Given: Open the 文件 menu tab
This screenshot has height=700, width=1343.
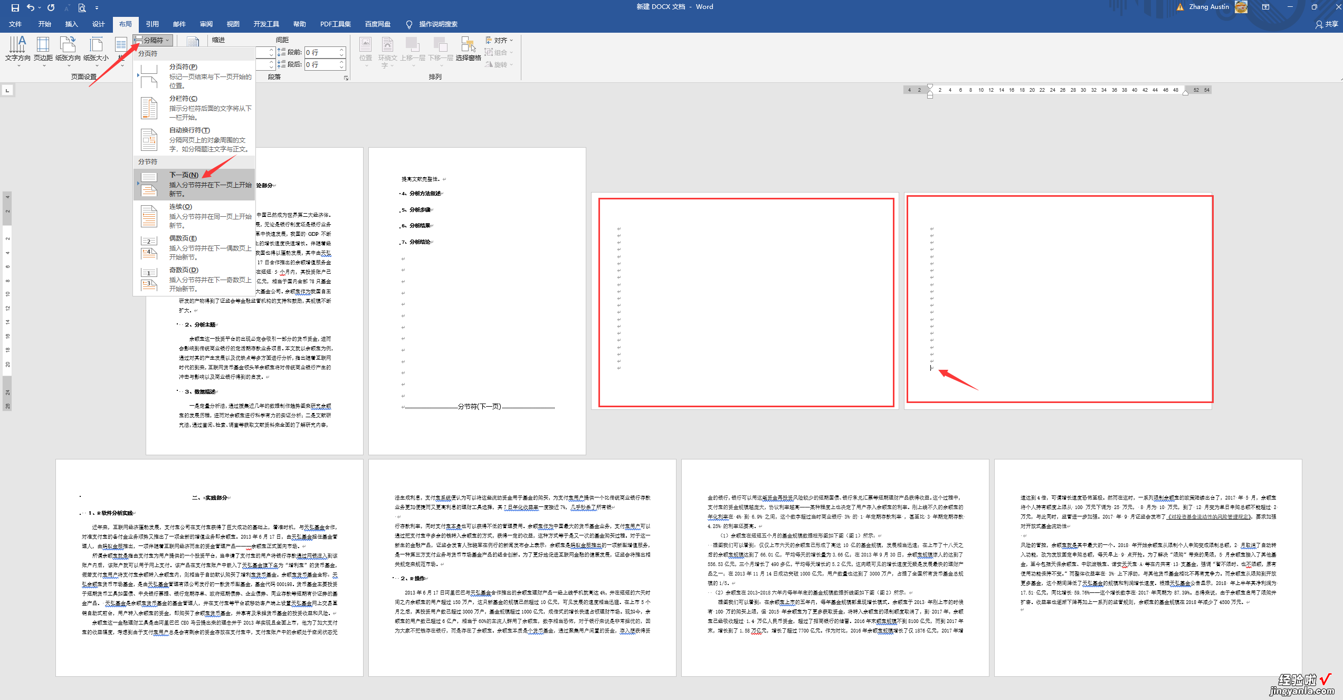Looking at the screenshot, I should (15, 24).
